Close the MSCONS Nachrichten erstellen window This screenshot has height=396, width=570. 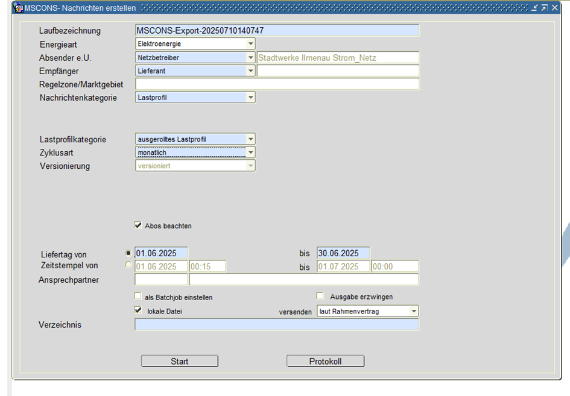coord(554,8)
